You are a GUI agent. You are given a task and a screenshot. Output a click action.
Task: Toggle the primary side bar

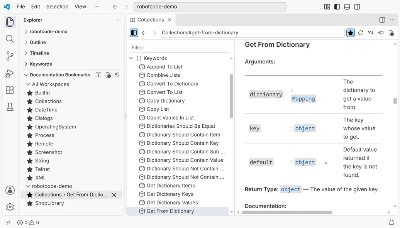pyautogui.click(x=337, y=7)
